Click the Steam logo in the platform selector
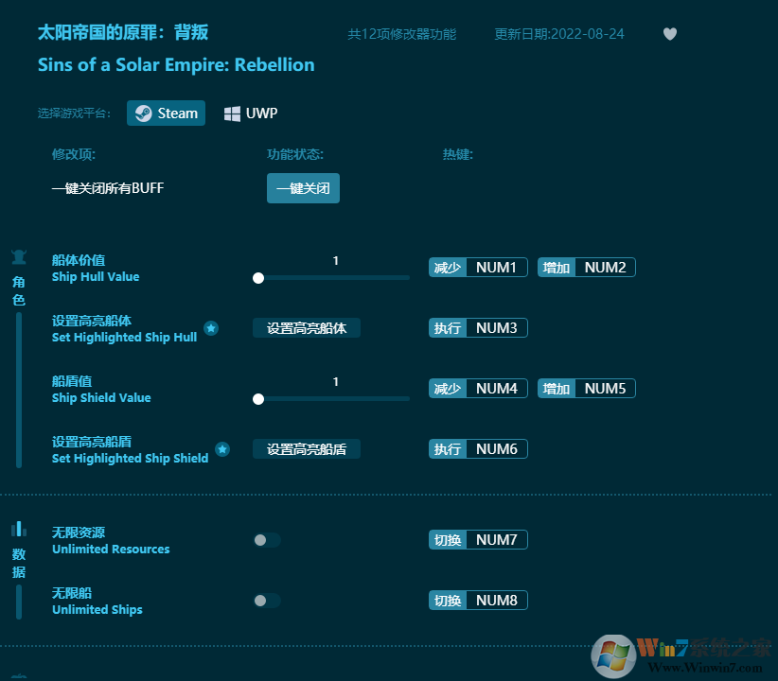The height and width of the screenshot is (681, 778). pyautogui.click(x=144, y=113)
